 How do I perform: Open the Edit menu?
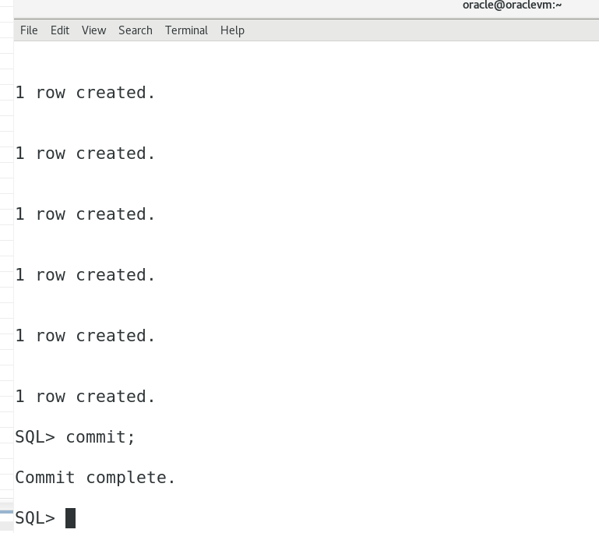(60, 30)
